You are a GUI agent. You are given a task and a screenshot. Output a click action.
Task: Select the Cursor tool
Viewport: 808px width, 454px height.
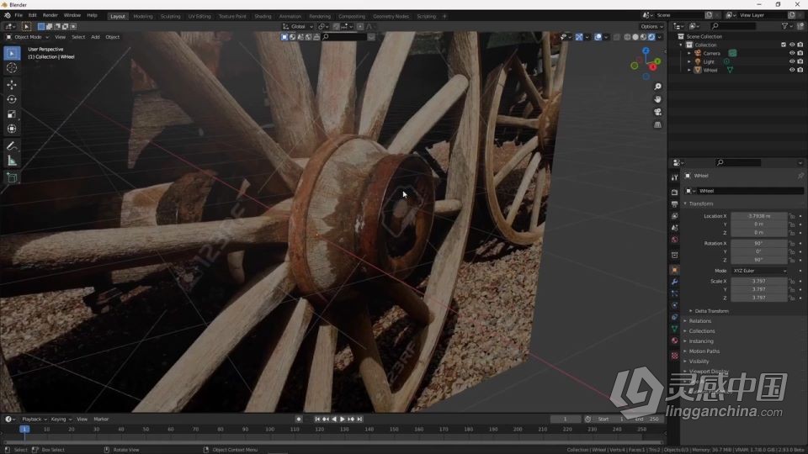(x=12, y=68)
